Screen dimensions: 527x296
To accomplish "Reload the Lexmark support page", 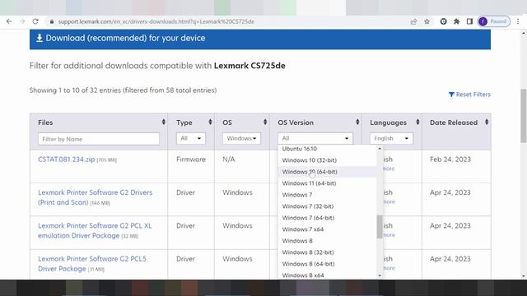I will coord(35,21).
